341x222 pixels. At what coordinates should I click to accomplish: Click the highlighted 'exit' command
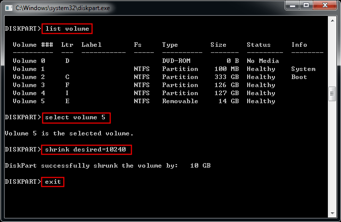pos(53,182)
